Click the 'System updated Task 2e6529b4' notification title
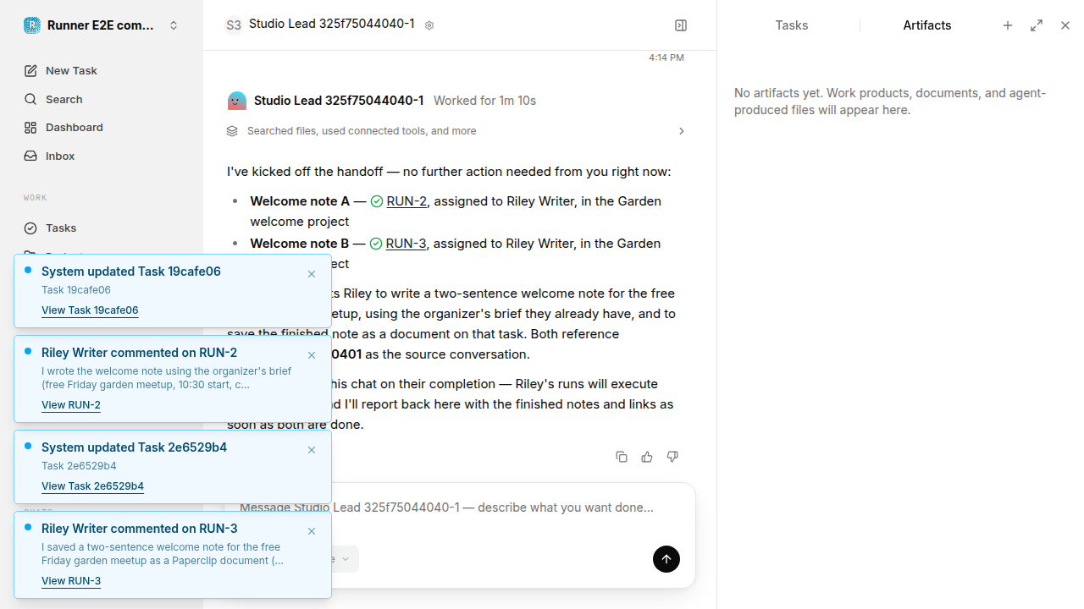The width and height of the screenshot is (1084, 609). pyautogui.click(x=134, y=447)
